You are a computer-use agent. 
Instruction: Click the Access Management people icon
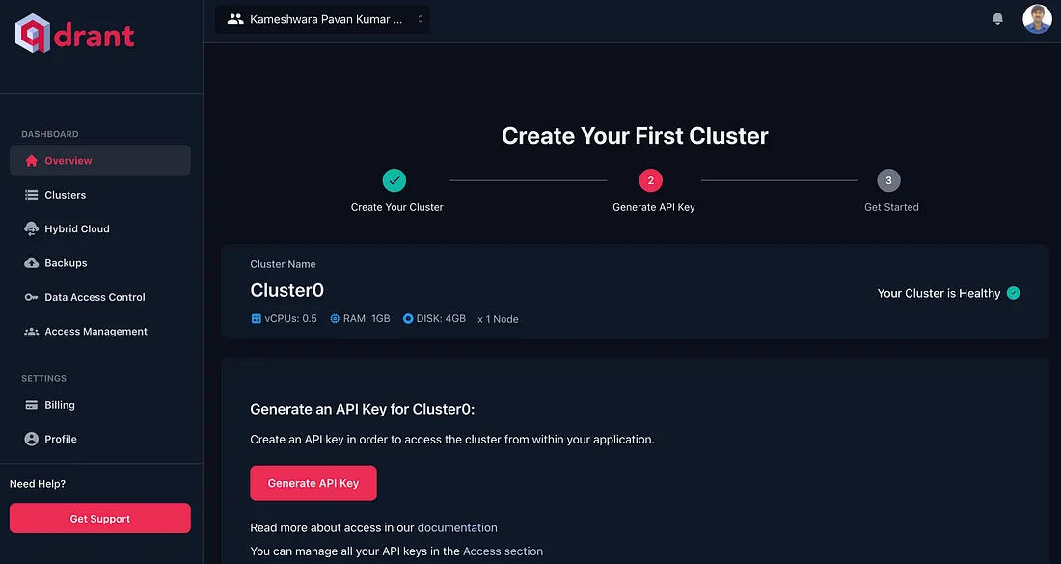click(x=31, y=332)
